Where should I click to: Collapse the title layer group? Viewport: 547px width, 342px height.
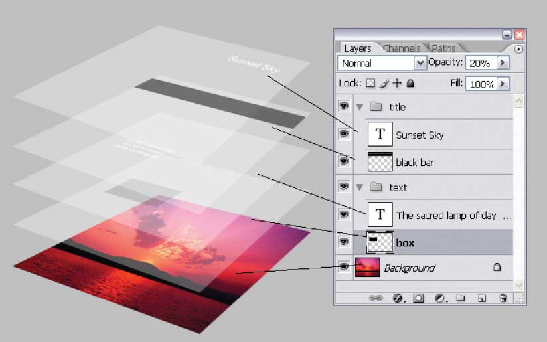click(x=360, y=107)
